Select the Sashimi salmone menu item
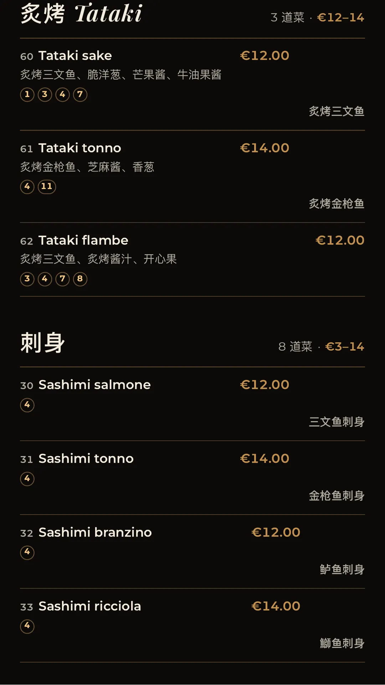Viewport: 385px width, 685px height. pyautogui.click(x=192, y=404)
